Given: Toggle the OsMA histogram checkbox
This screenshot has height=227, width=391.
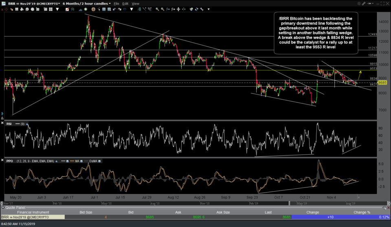Looking at the screenshot, I should [x=100, y=161].
